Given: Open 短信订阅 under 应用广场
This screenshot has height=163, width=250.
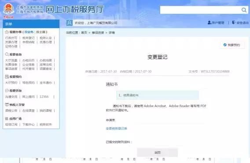Looking at the screenshot, I should pos(11,124).
